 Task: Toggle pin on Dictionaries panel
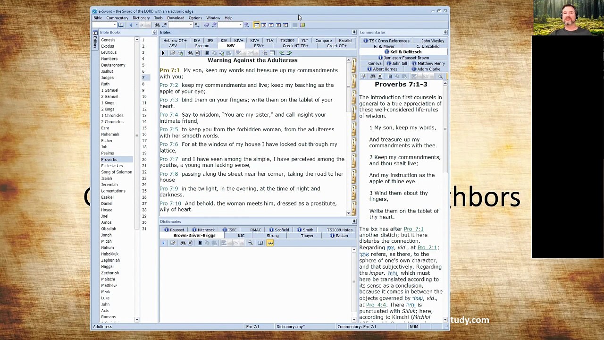[x=354, y=221]
